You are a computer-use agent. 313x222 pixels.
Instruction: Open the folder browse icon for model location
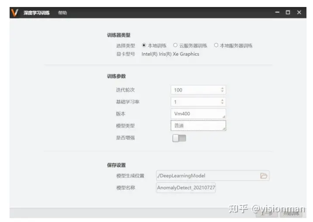coord(264,176)
